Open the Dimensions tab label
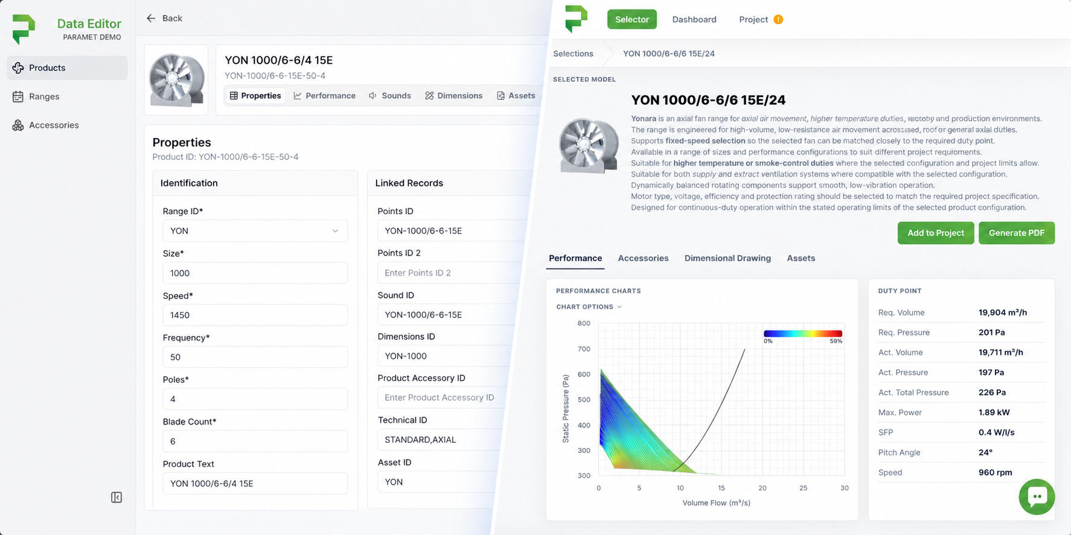Image resolution: width=1071 pixels, height=535 pixels. [x=459, y=95]
